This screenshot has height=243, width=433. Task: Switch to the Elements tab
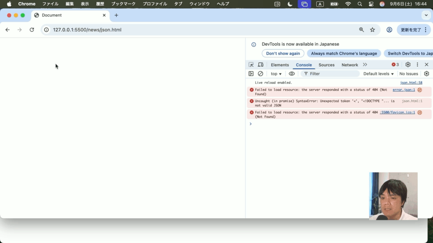(280, 65)
